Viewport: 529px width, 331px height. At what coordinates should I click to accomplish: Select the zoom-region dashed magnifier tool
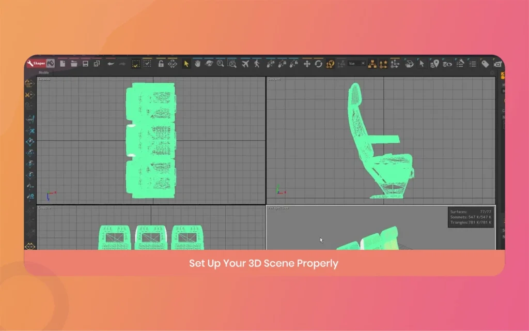click(232, 64)
